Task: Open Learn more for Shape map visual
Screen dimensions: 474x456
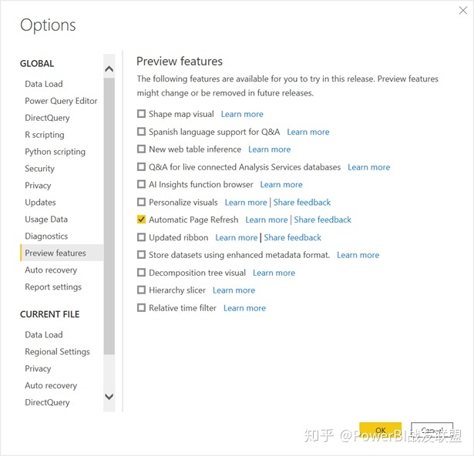Action: pos(242,114)
